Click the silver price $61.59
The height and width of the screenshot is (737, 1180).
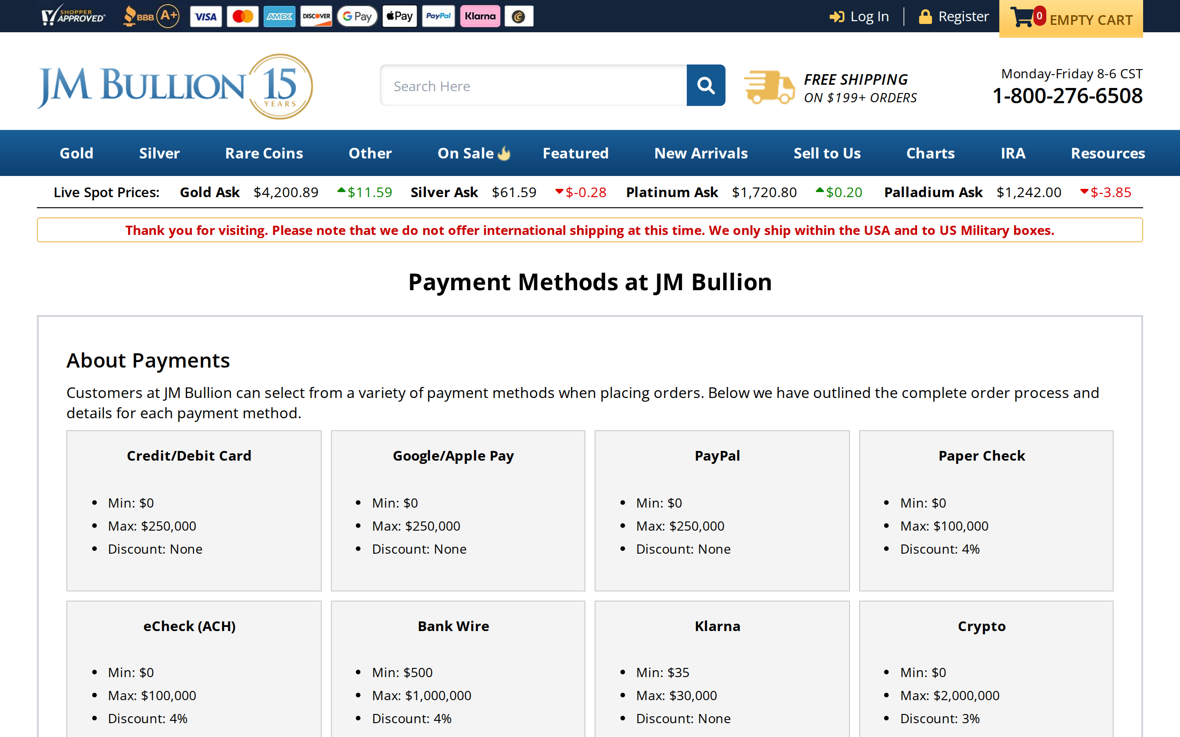click(514, 193)
